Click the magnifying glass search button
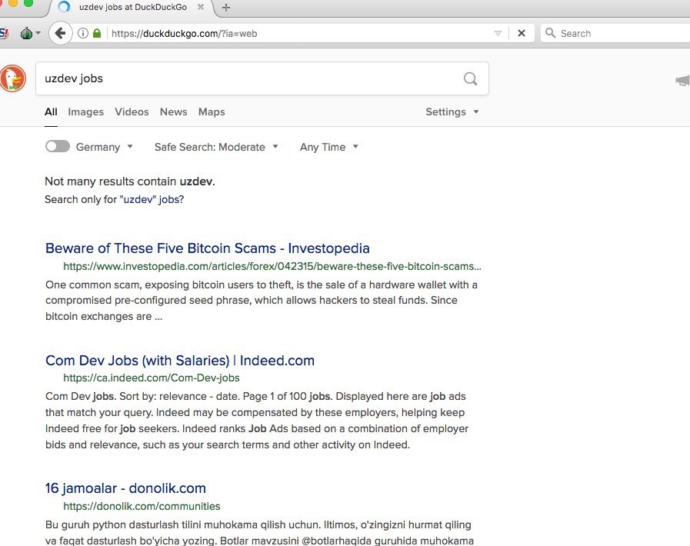This screenshot has height=546, width=690. click(471, 78)
